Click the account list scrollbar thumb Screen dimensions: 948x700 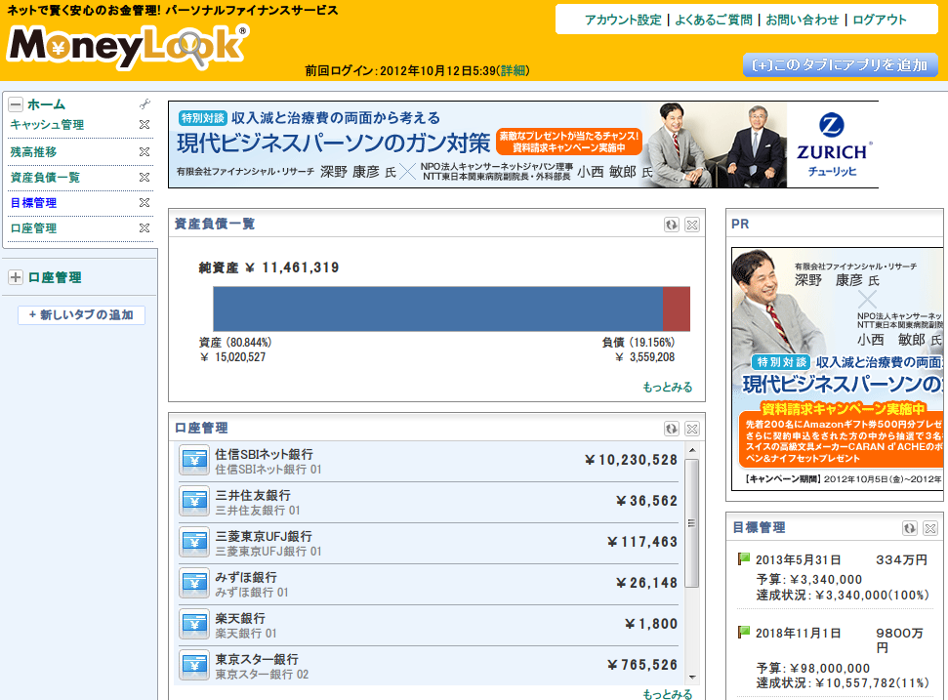(x=691, y=523)
